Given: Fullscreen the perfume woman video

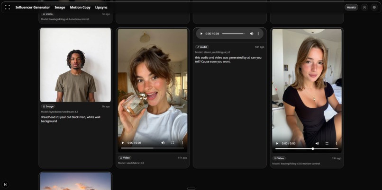Looking at the screenshot, I should point(173,143).
